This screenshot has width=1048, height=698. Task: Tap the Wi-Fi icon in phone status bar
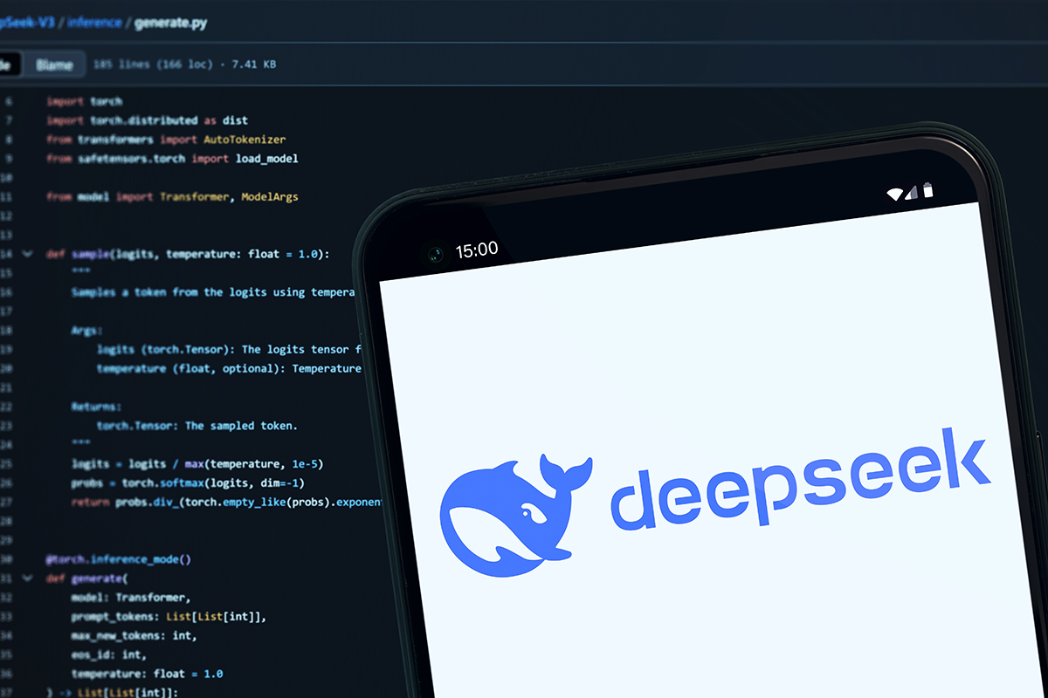tap(894, 194)
